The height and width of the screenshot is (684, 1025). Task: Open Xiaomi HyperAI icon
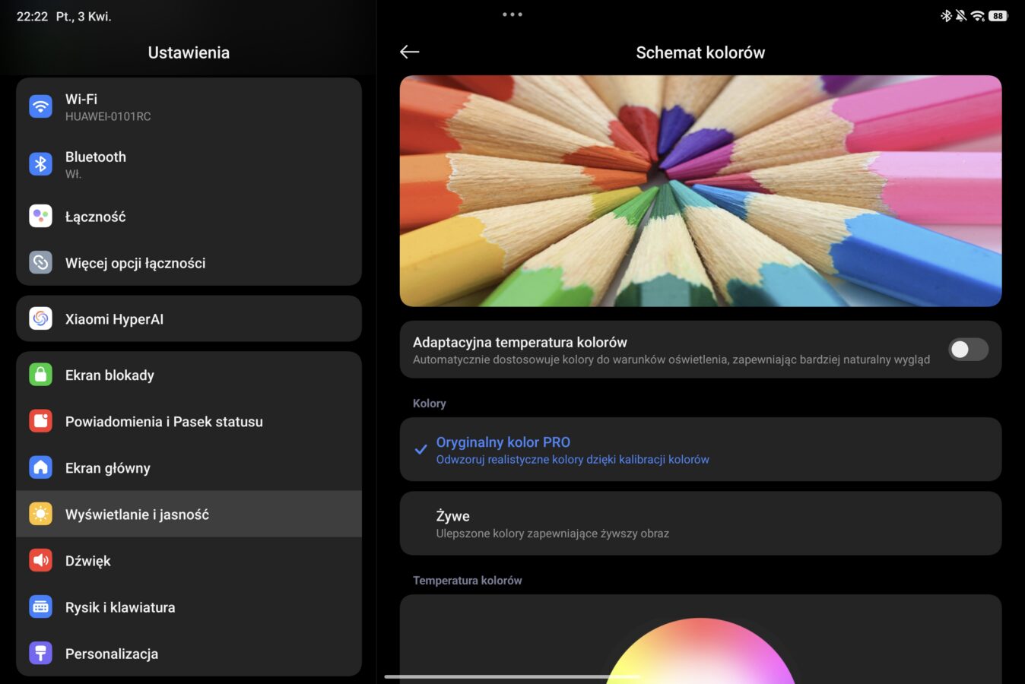tap(41, 319)
